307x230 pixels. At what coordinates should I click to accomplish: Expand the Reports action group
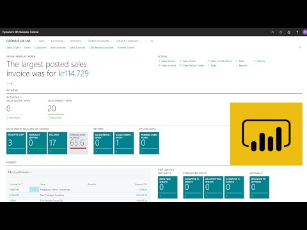coord(242,65)
